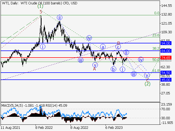Select the blue 84.00 price level label
Screen dimensions: 175x131
[x=166, y=51]
